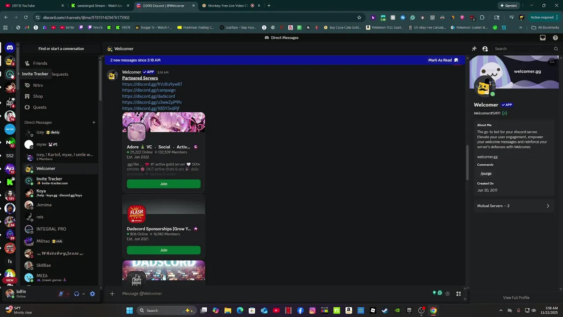Open the Gemini button in Chrome

pyautogui.click(x=508, y=6)
